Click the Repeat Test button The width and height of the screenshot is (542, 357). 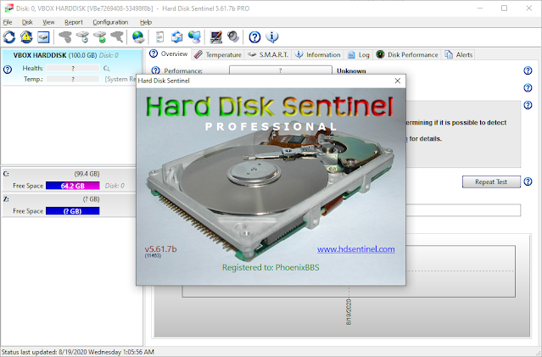(x=491, y=181)
